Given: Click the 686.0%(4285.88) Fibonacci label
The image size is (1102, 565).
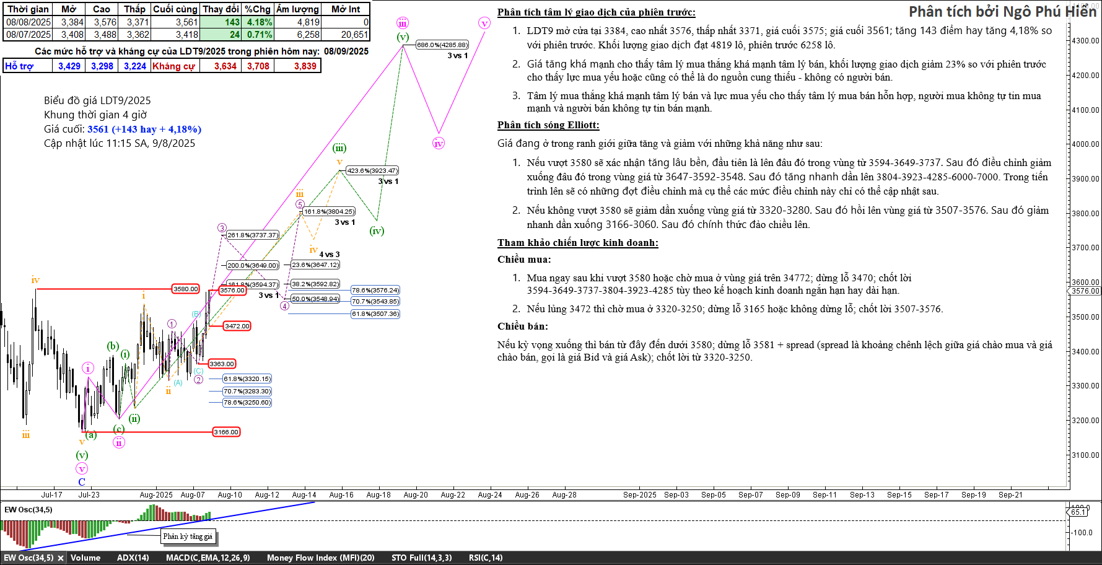Looking at the screenshot, I should point(442,45).
